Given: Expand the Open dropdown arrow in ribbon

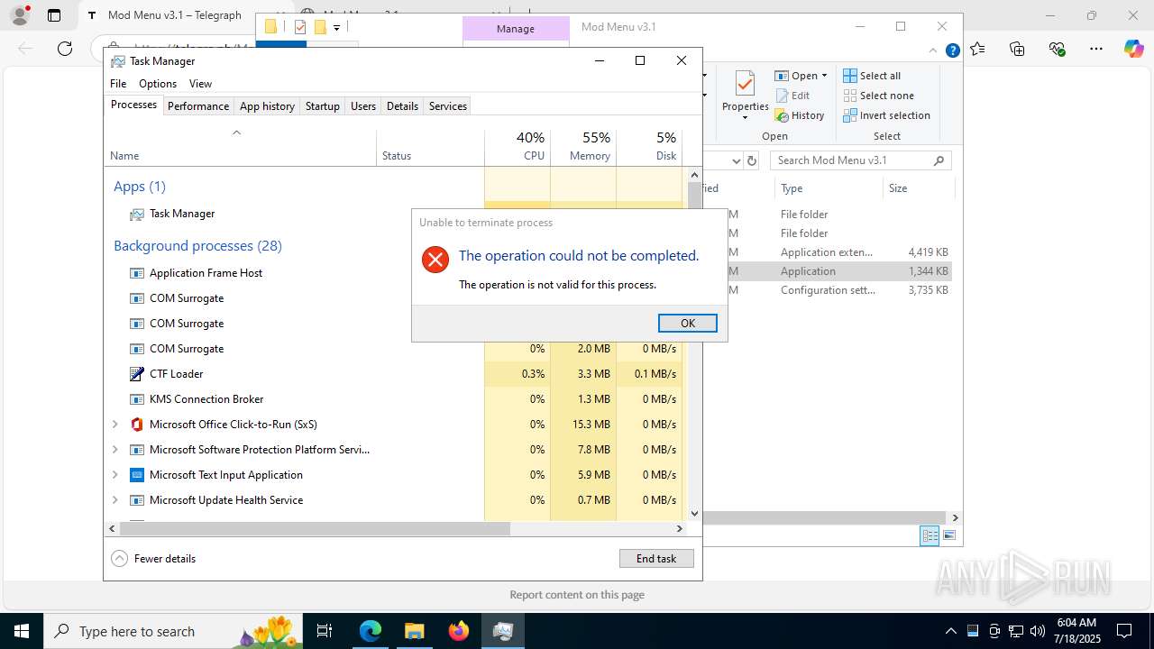Looking at the screenshot, I should 824,76.
